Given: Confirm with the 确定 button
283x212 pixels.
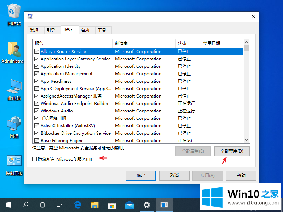Looking at the screenshot, I should pos(141,175).
